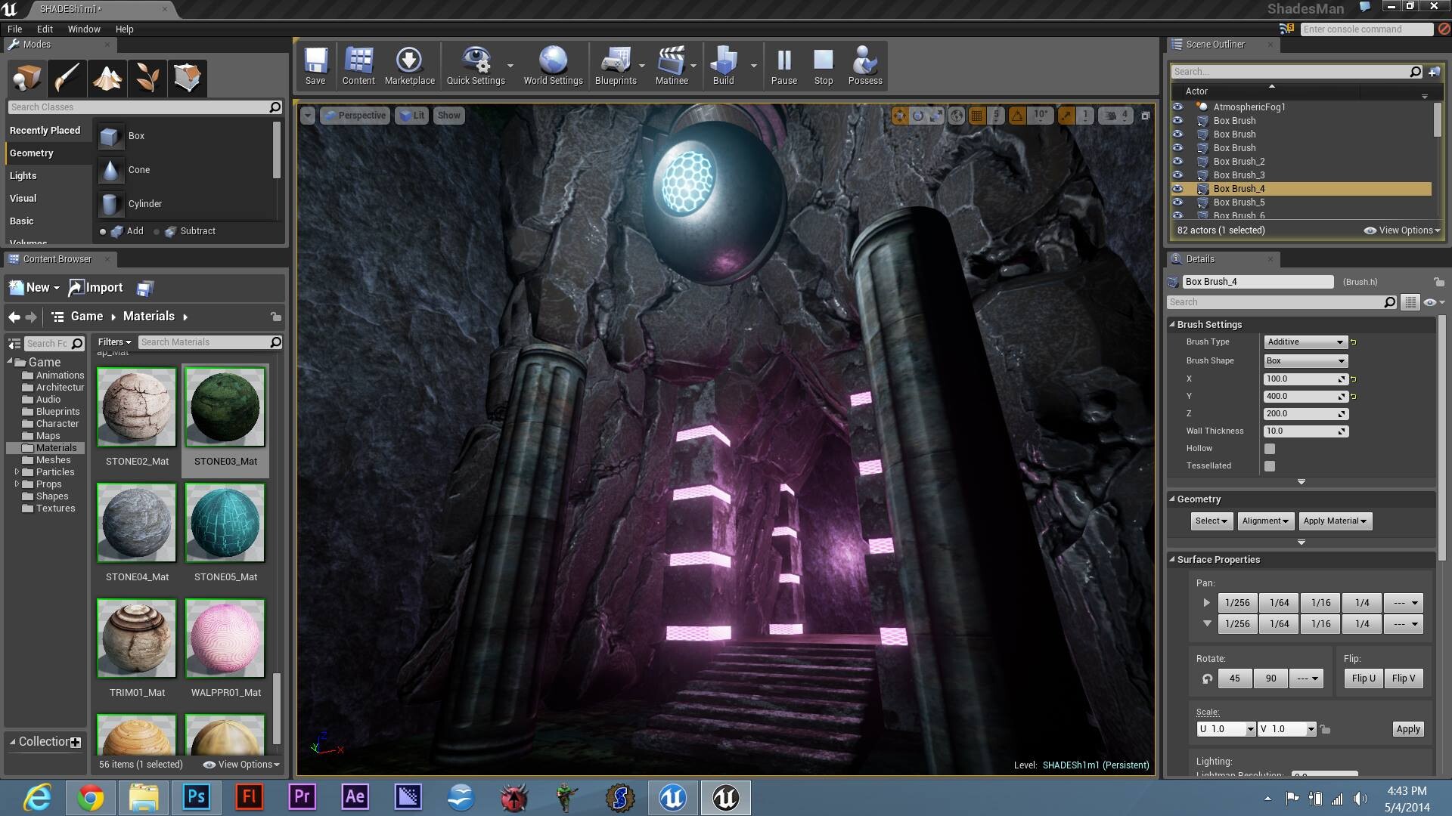Viewport: 1452px width, 816px height.
Task: Check the Tessellated option
Action: click(1269, 465)
